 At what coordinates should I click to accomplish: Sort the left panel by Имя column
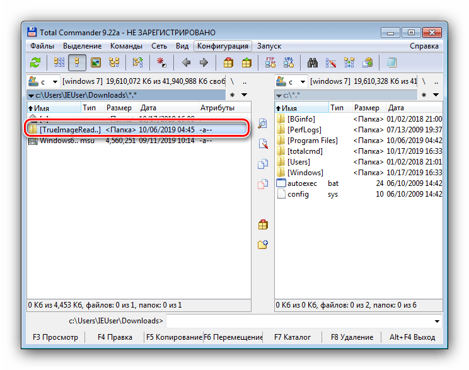pyautogui.click(x=54, y=108)
